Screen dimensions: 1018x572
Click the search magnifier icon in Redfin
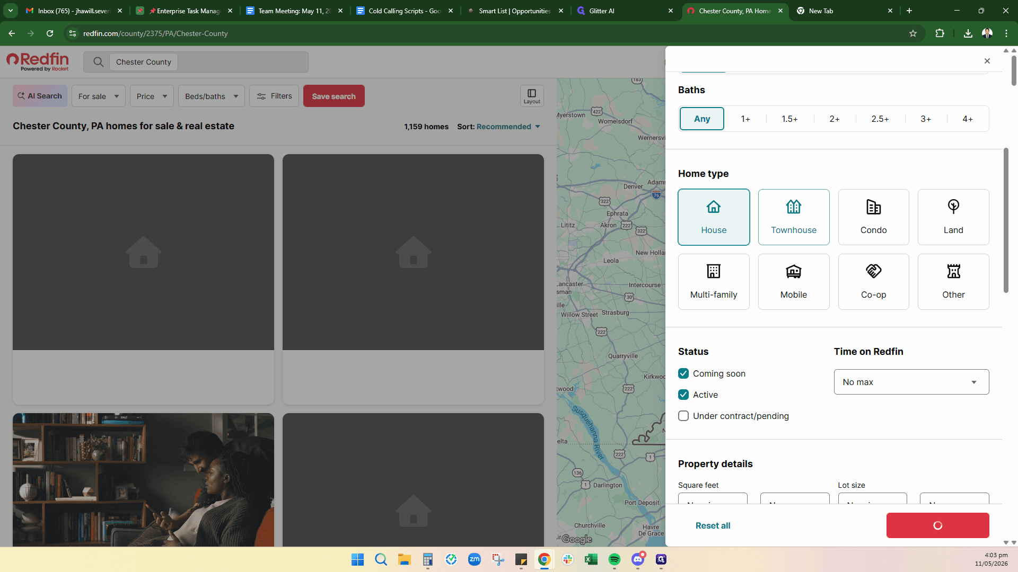tap(98, 62)
